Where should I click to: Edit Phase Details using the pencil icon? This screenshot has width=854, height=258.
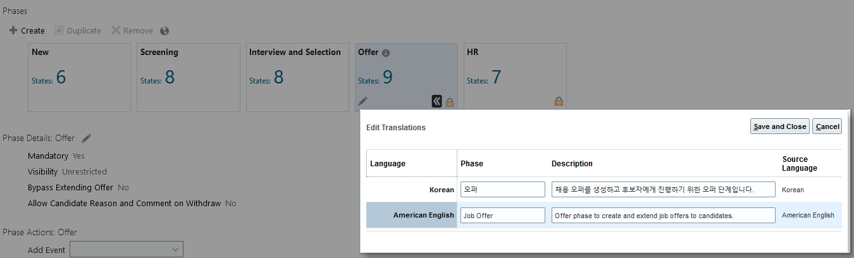tap(87, 138)
